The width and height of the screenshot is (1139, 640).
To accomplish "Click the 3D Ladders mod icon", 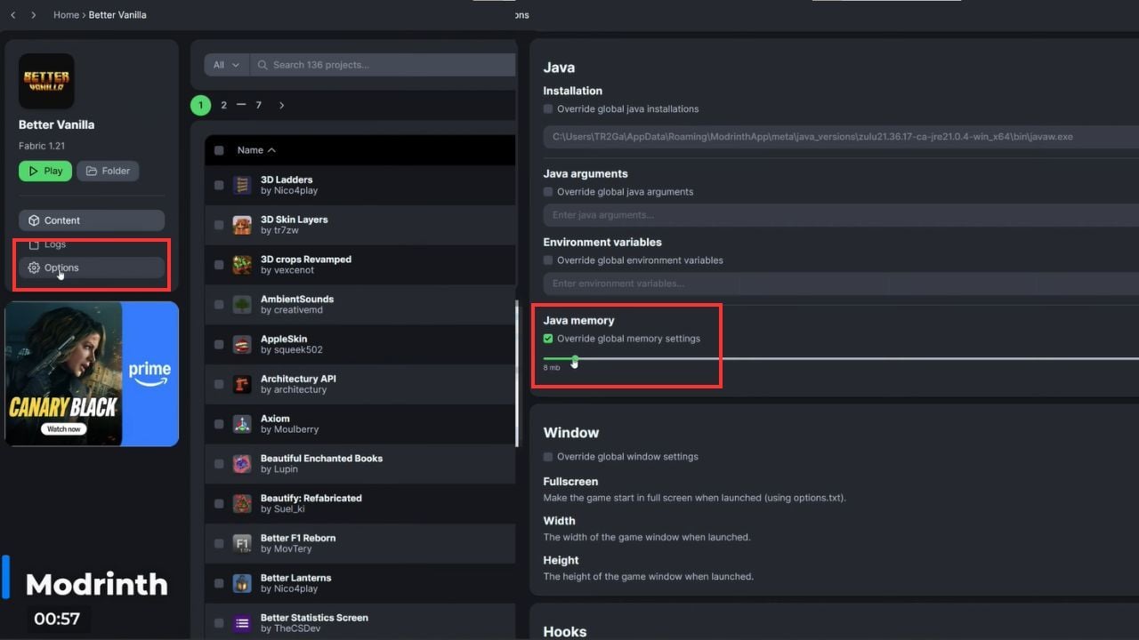I will [242, 185].
